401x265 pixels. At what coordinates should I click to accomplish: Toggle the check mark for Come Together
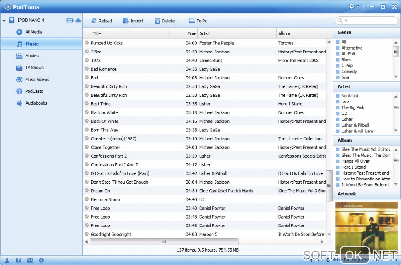point(87,147)
